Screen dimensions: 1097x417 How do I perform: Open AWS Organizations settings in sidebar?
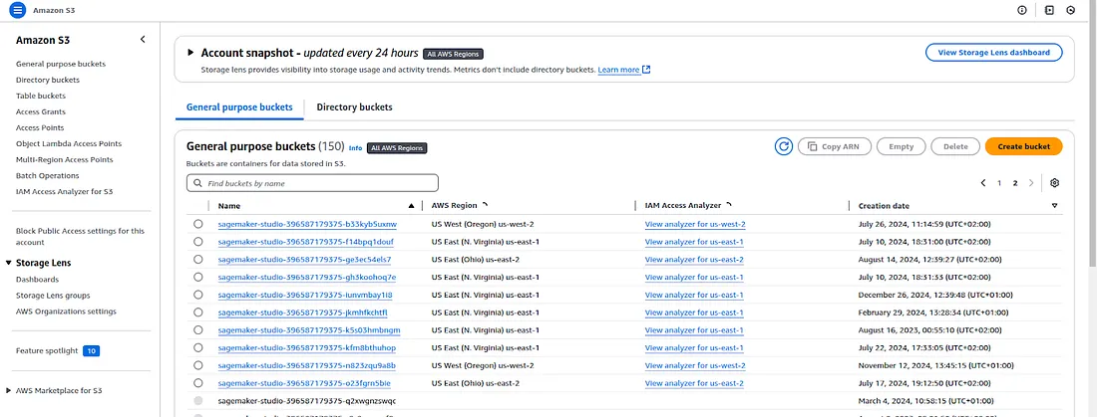[67, 312]
